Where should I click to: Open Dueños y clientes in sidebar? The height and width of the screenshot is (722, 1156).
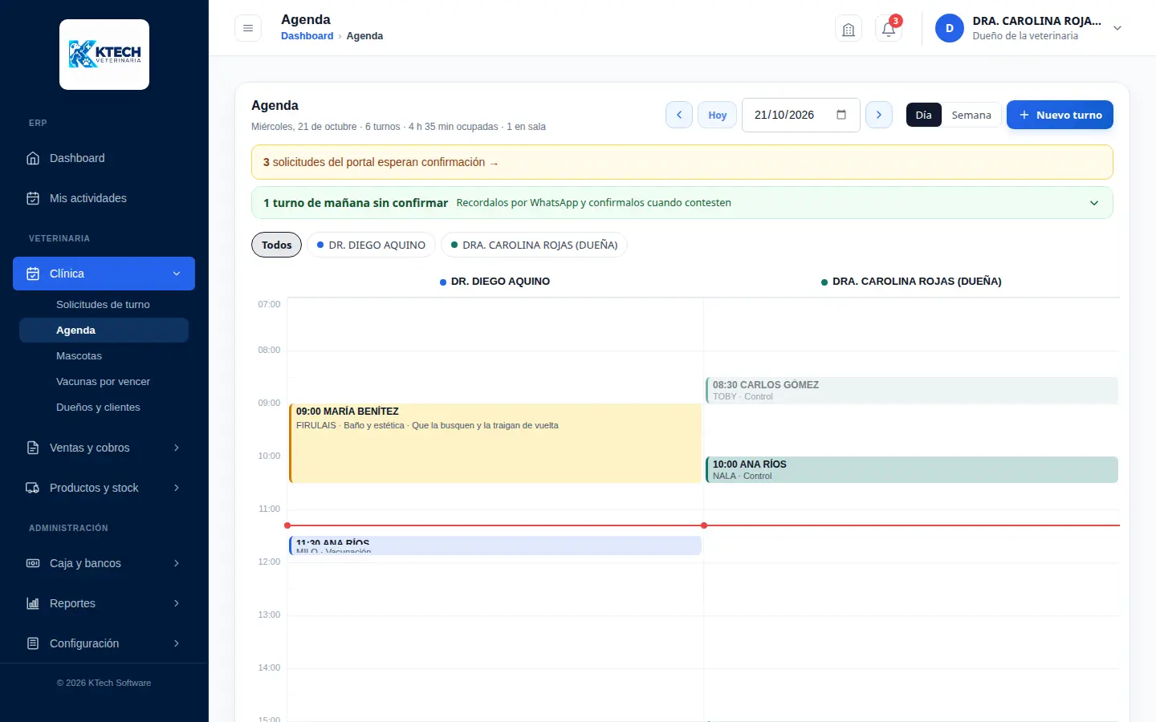(104, 408)
